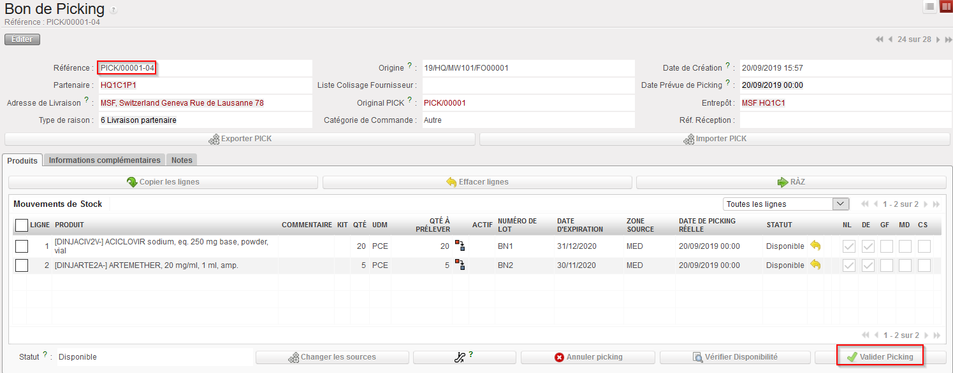953x373 pixels.
Task: Switch to list view icon at top right
Action: 930,6
